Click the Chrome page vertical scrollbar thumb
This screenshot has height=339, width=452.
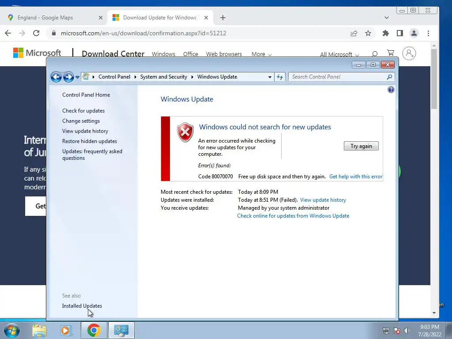[x=434, y=79]
